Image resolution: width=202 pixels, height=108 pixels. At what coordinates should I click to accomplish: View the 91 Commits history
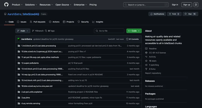coord(132,39)
